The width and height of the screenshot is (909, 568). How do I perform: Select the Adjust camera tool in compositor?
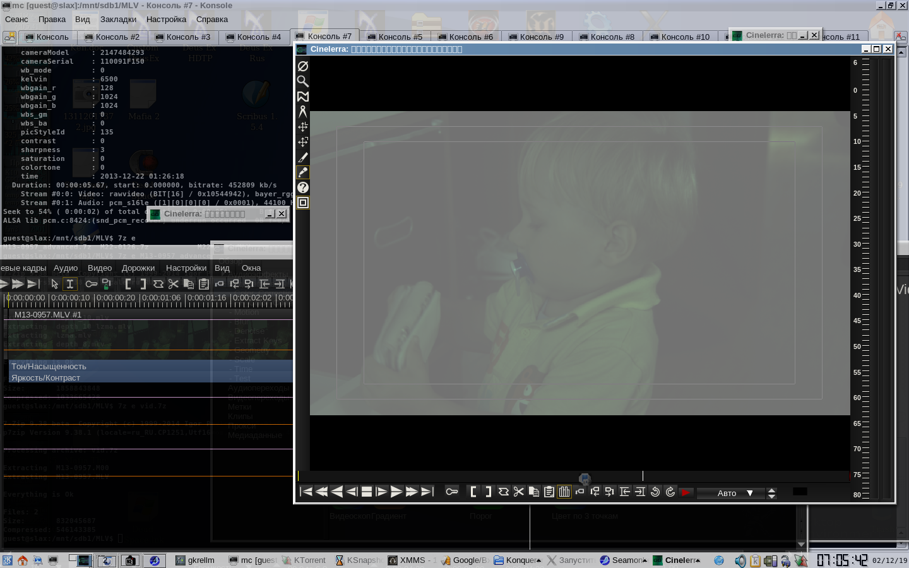[303, 127]
